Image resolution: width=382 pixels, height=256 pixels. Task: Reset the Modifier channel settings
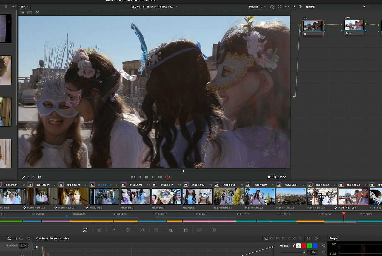click(324, 246)
